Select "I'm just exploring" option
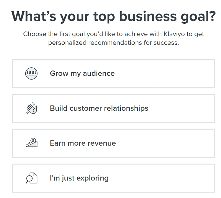 click(x=114, y=178)
